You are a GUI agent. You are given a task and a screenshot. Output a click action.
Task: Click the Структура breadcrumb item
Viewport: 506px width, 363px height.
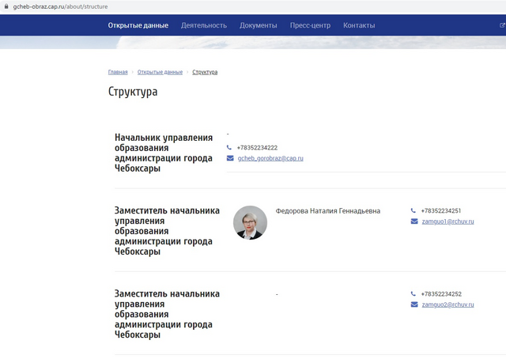point(205,72)
